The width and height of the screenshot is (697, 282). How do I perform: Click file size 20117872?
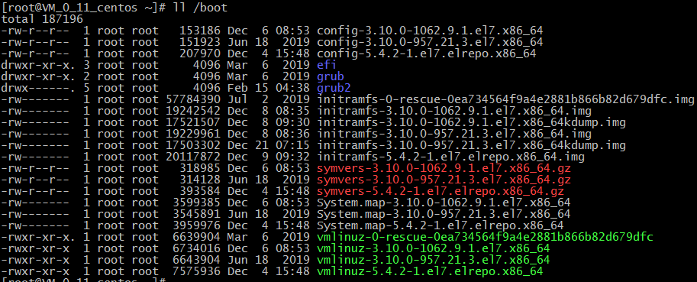(x=193, y=157)
